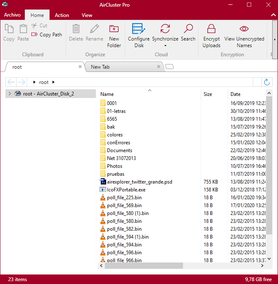Click the 9,78 GB free status text
The image size is (278, 284).
tap(259, 279)
